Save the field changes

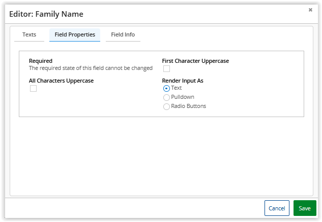305,208
